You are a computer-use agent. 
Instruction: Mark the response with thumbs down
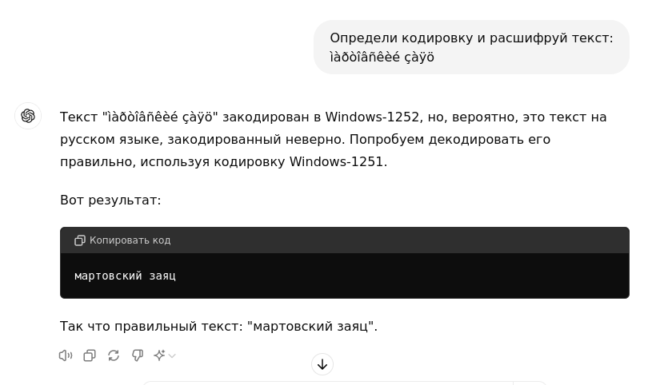138,355
